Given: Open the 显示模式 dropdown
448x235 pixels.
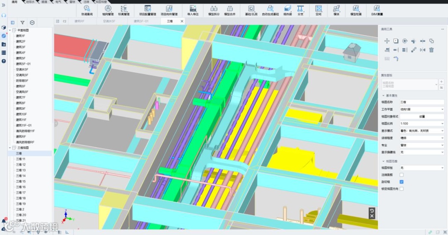Looking at the screenshot, I should pyautogui.click(x=421, y=131).
